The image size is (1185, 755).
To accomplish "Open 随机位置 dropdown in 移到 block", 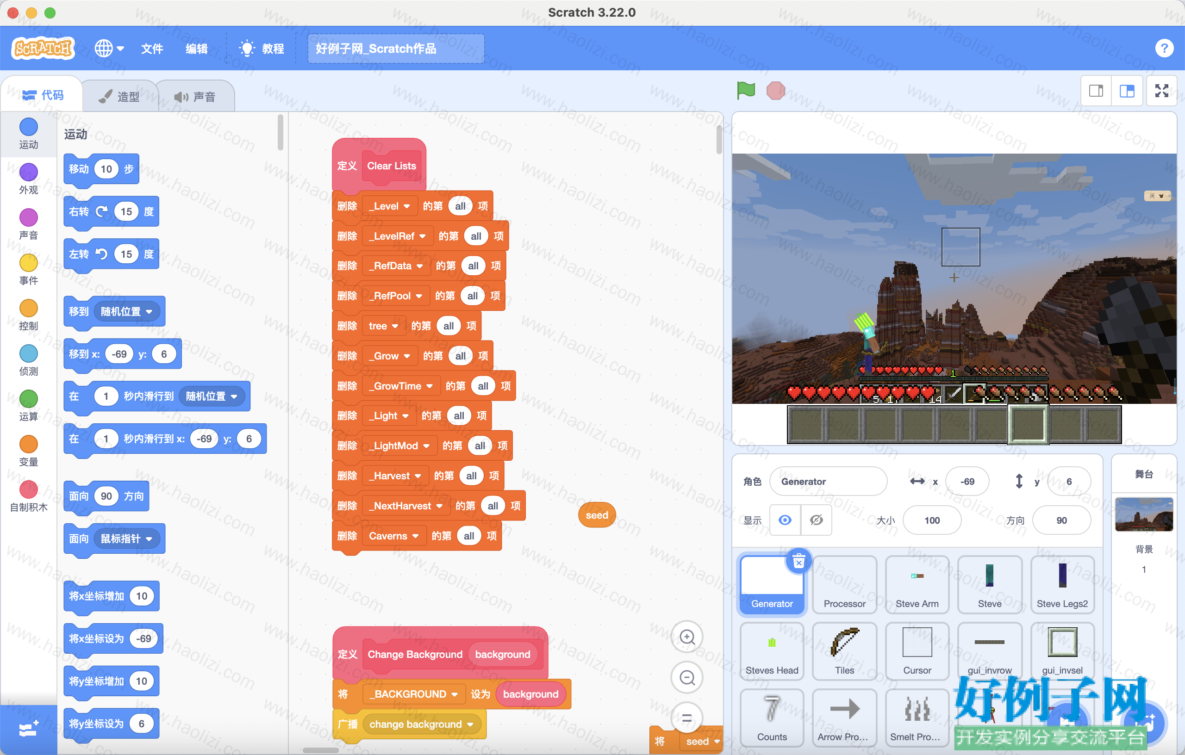I will point(127,311).
